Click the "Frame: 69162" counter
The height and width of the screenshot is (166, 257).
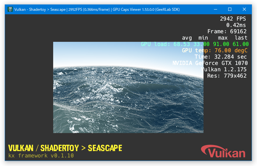click(227, 31)
